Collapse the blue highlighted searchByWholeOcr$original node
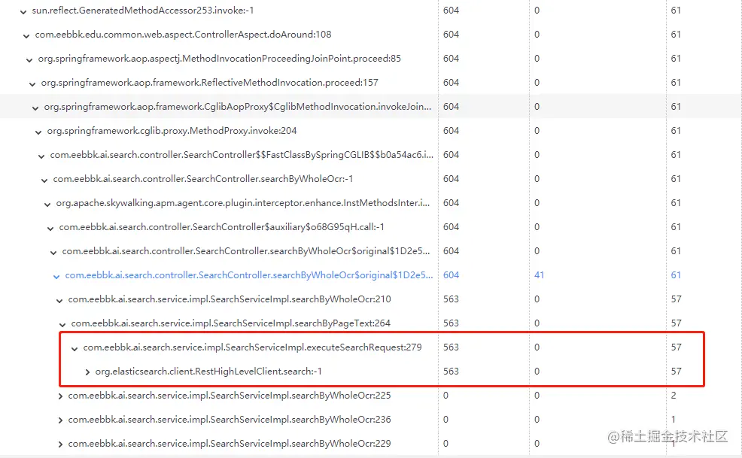742x458 pixels. coord(56,276)
